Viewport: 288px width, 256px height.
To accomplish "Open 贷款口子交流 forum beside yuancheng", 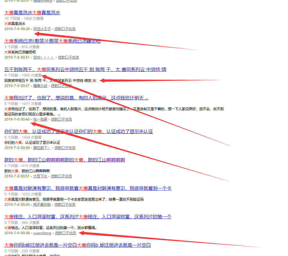I will click(65, 233).
